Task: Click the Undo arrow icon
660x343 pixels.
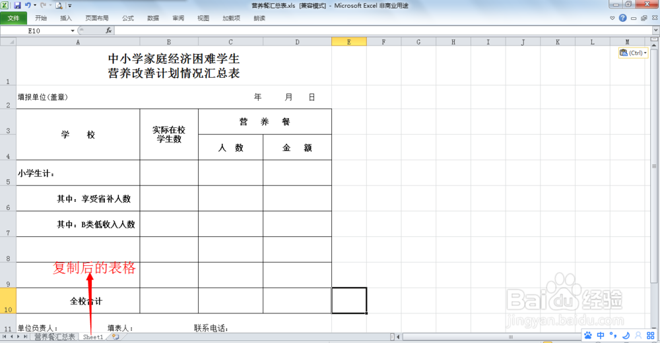Action: [x=28, y=5]
